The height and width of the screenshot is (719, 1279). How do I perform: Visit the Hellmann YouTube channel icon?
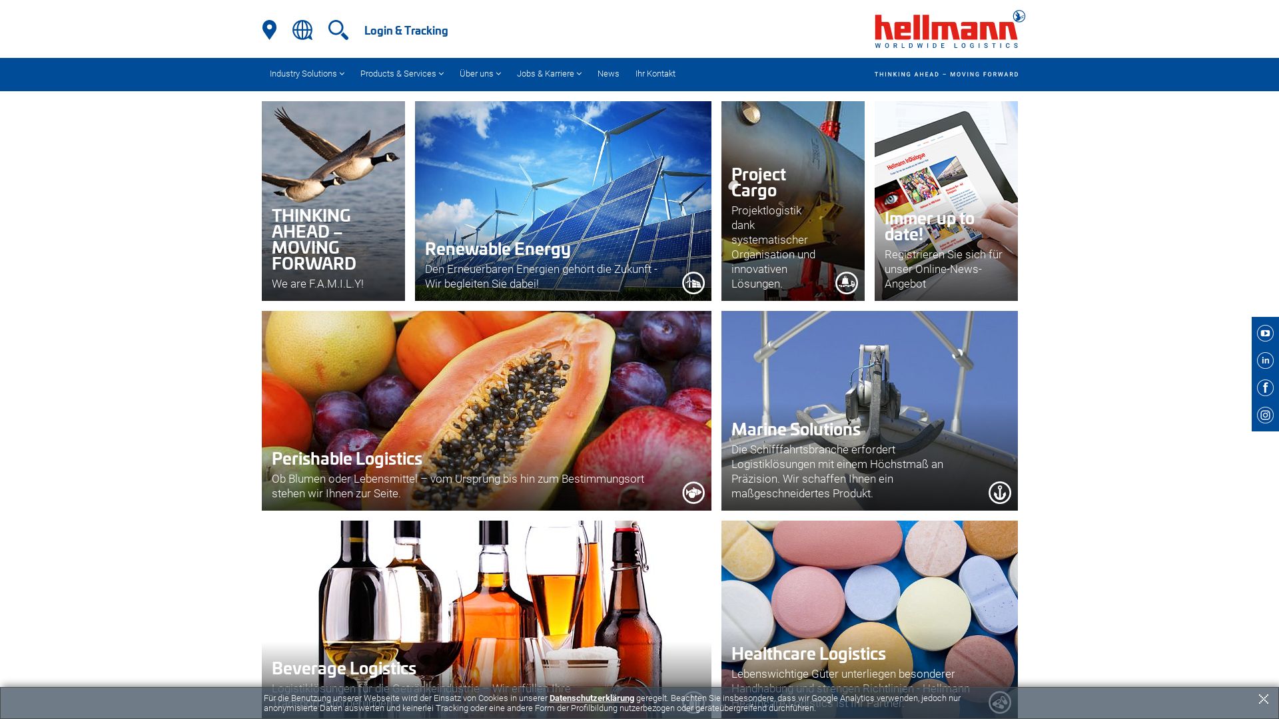coord(1265,334)
